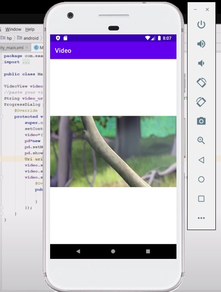The width and height of the screenshot is (221, 292).
Task: Click the emulator Home circle in the side toolbar
Action: tap(201, 179)
